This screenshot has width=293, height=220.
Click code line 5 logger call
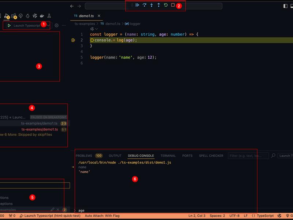[x=123, y=58]
